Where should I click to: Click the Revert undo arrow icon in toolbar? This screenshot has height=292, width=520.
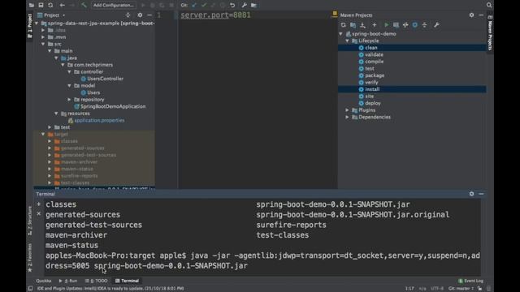pos(232,5)
